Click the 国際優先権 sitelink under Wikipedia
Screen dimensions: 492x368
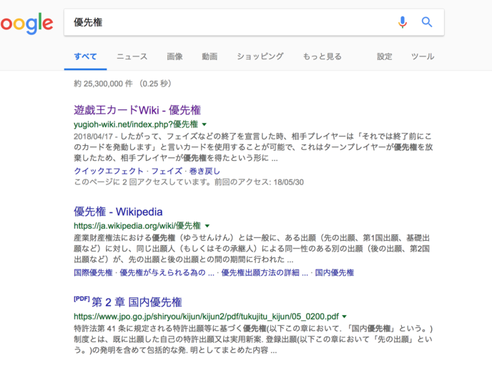pyautogui.click(x=93, y=273)
